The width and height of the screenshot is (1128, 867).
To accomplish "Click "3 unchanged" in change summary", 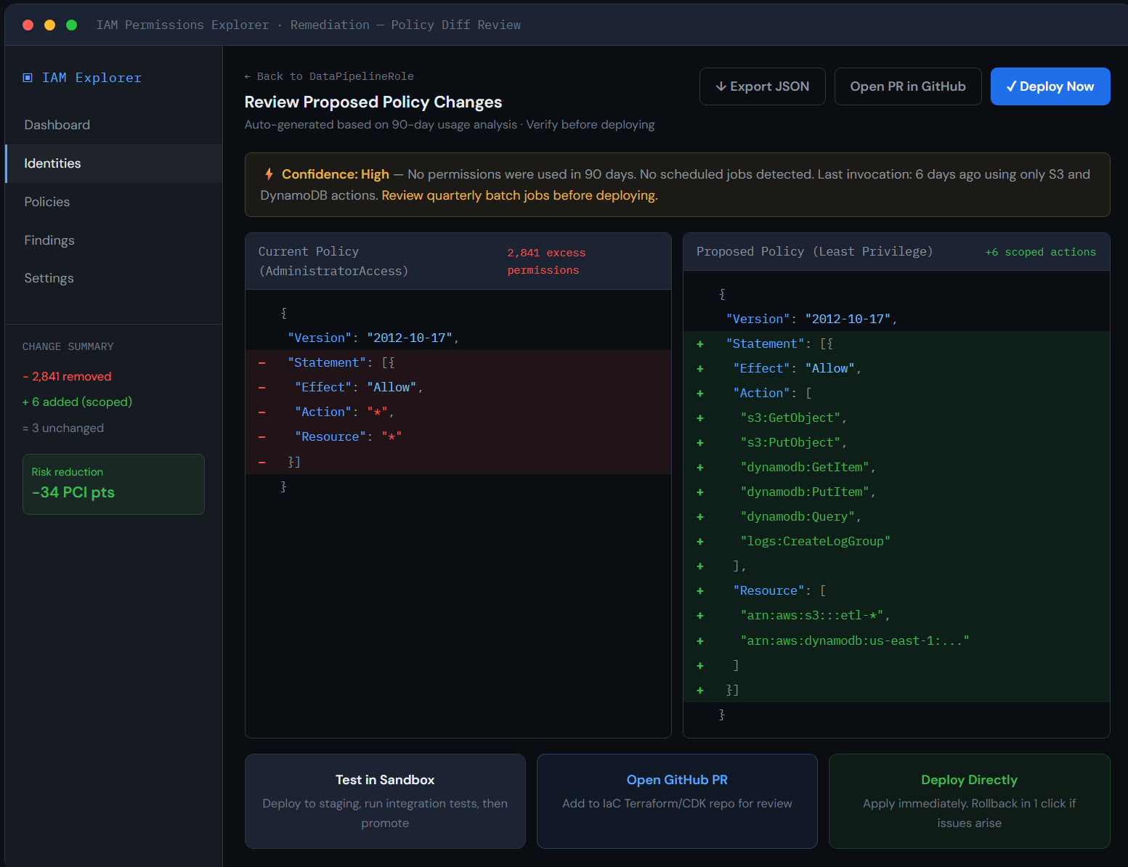I will pos(63,428).
